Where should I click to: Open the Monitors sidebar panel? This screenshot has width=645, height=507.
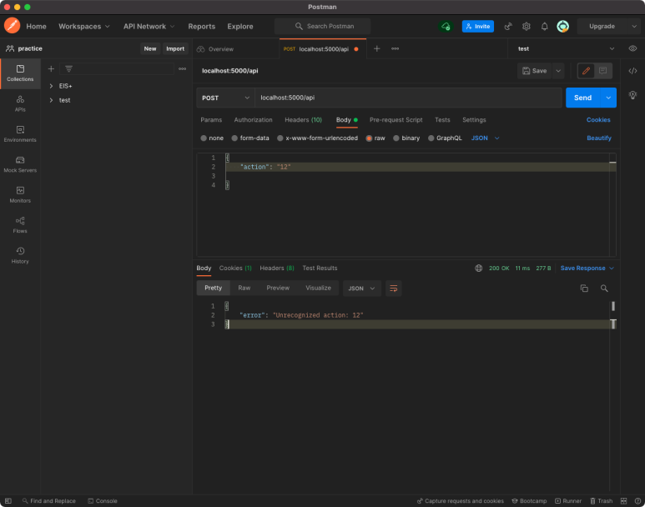tap(20, 195)
